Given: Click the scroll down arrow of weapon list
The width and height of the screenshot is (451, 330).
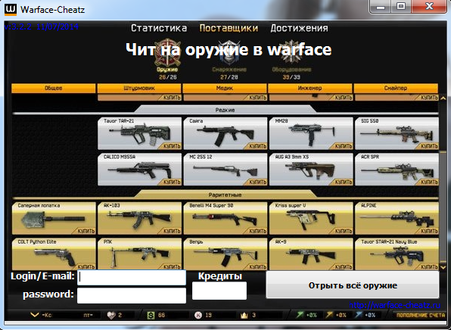Looking at the screenshot, I should [443, 267].
